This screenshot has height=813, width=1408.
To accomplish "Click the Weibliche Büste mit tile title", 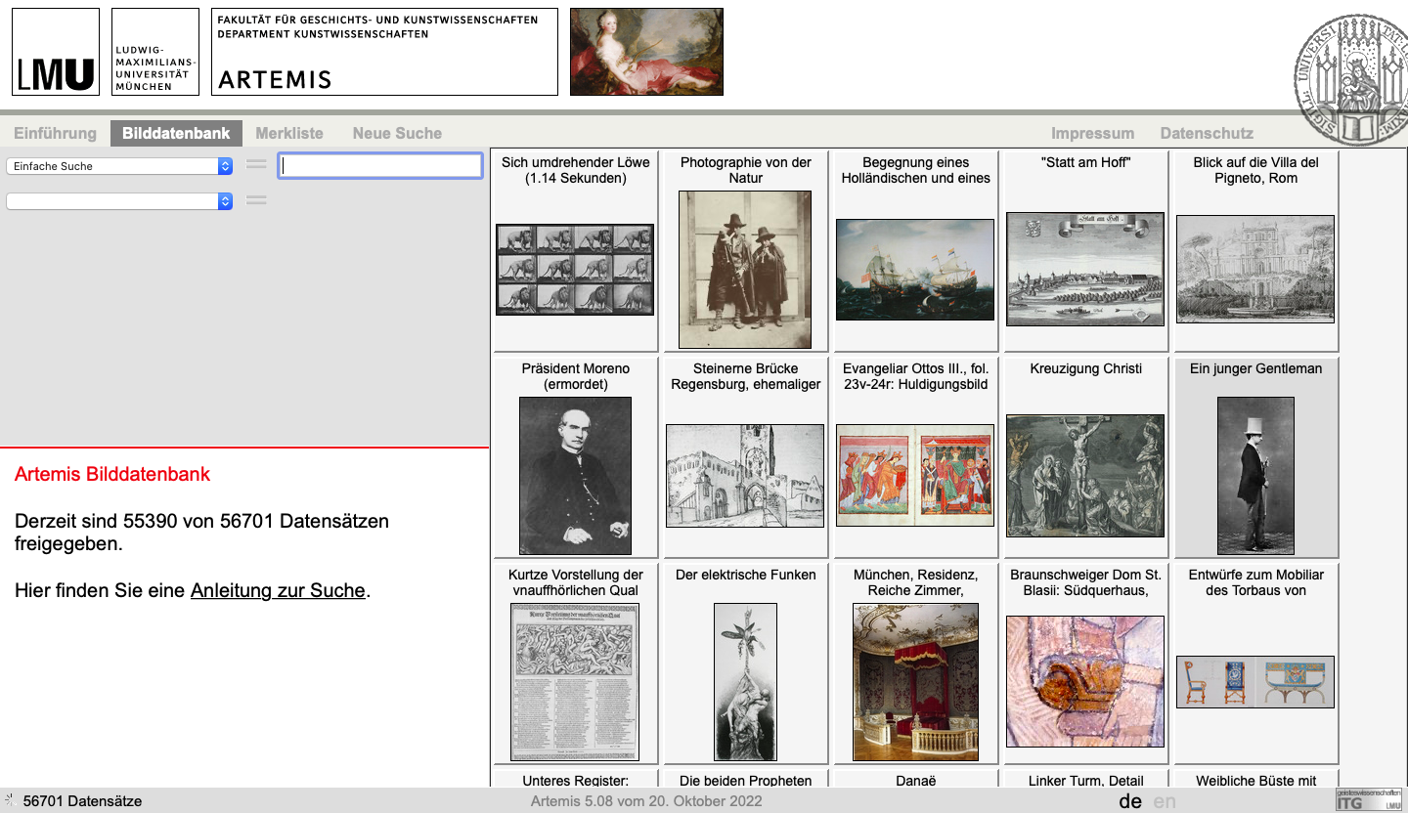I will 1255,780.
